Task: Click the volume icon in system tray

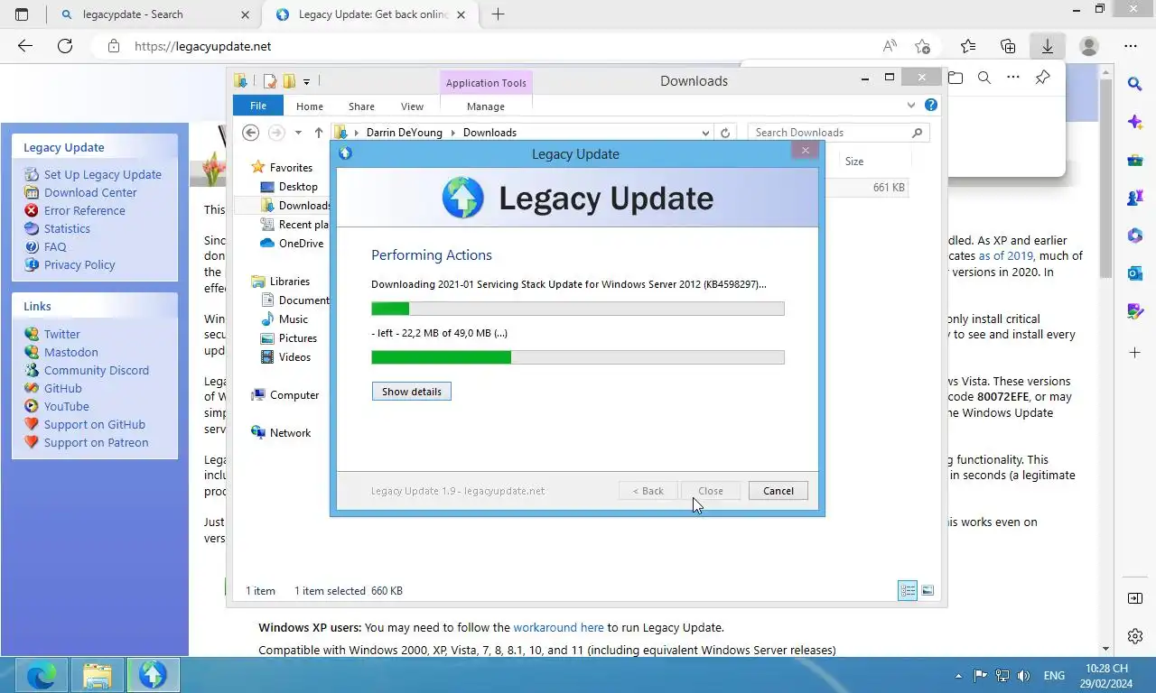Action: (1023, 675)
